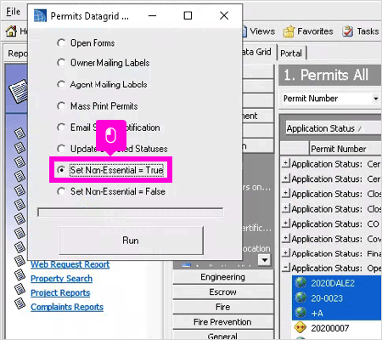The height and width of the screenshot is (340, 382).
Task: Click report icon beside Property Search
Action: point(20,275)
